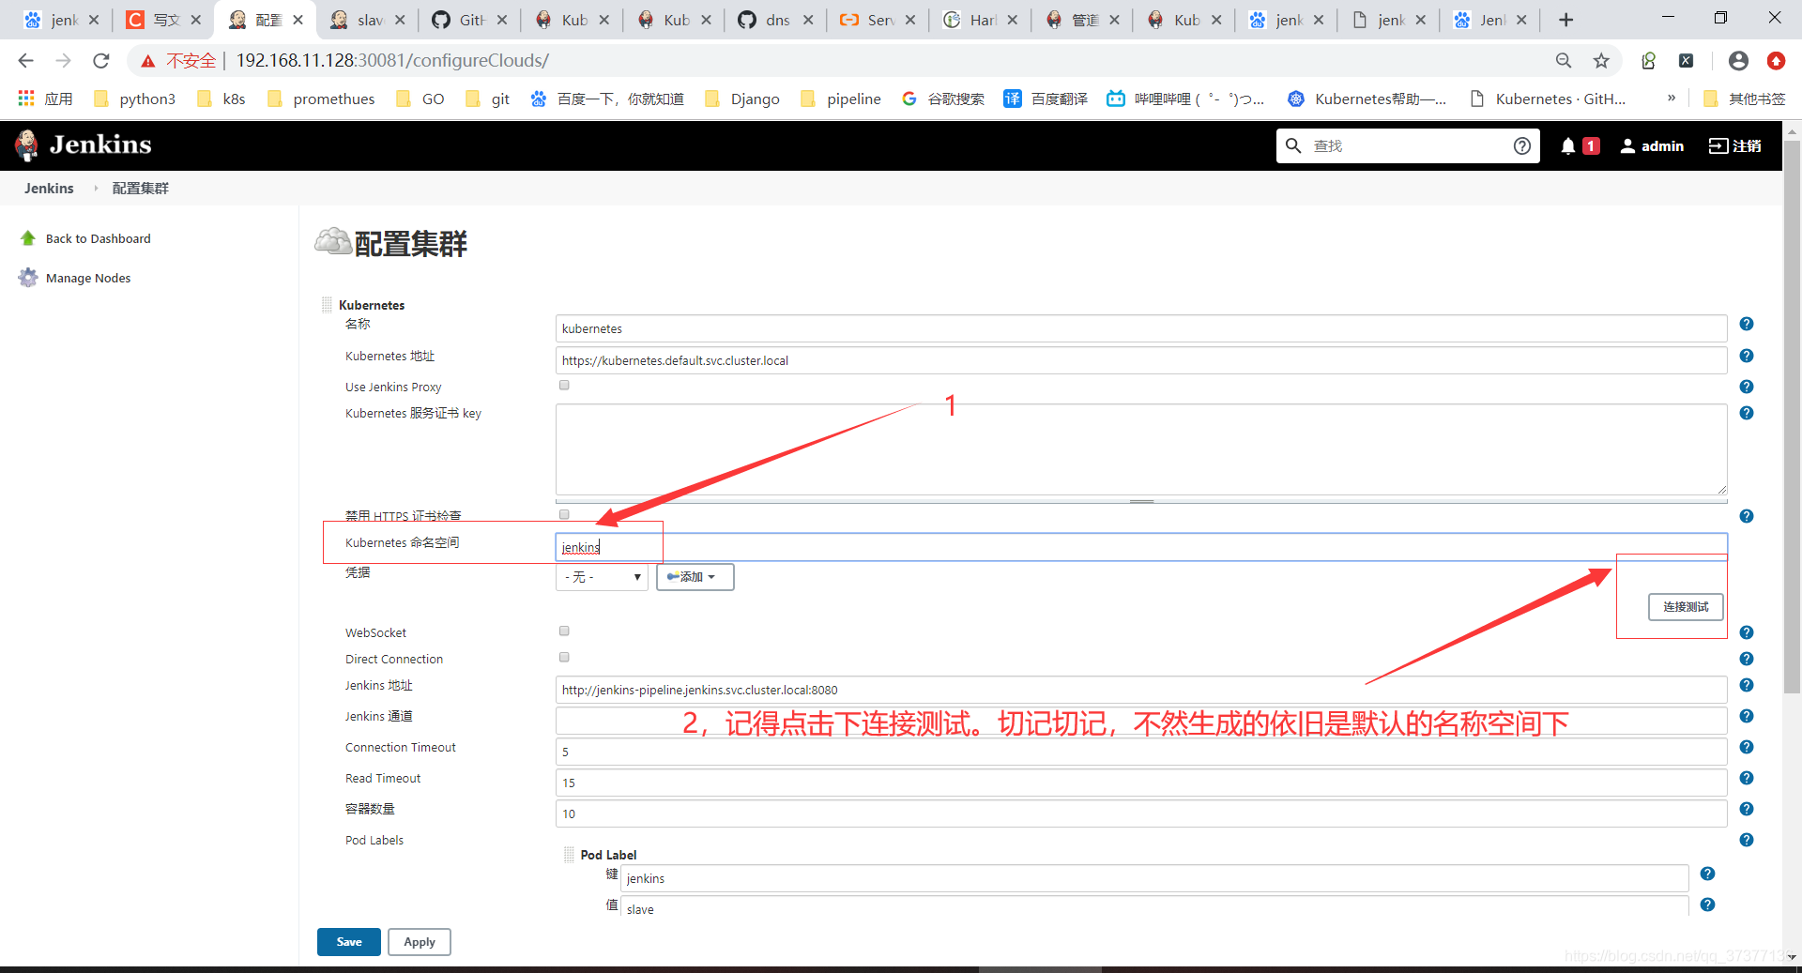Screen dimensions: 1802x973
Task: Click the Jenkins logo in the header
Action: 84,145
